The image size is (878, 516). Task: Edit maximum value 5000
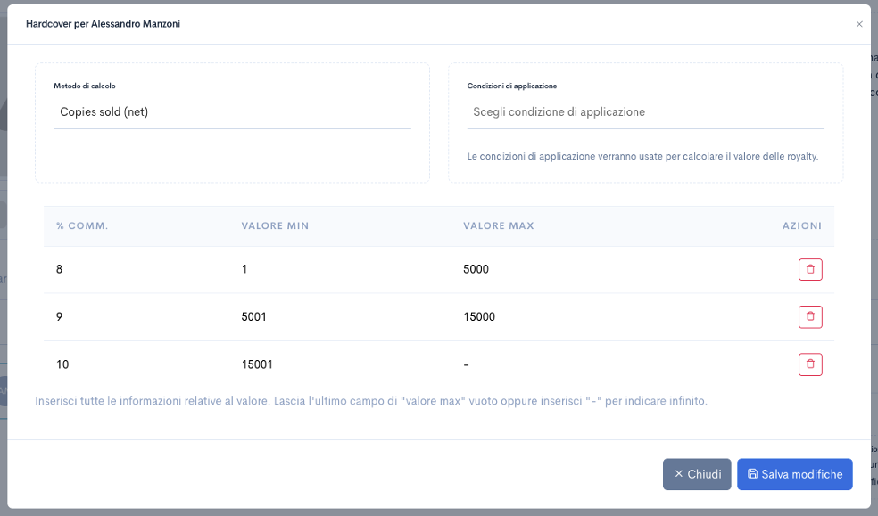[476, 269]
